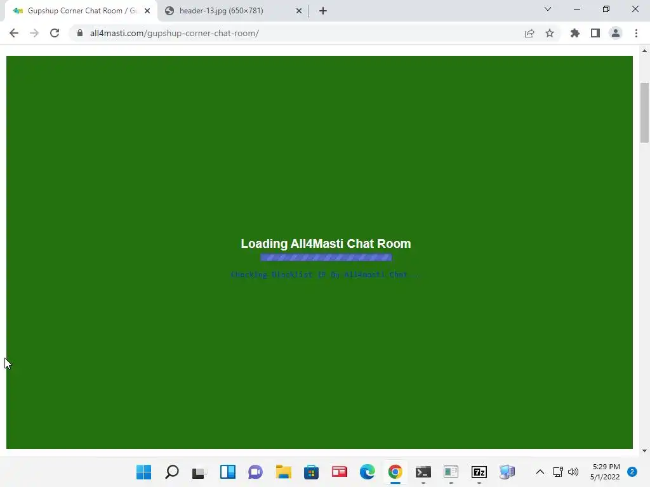The image size is (650, 487).
Task: Open the clock and calendar flyout
Action: (605, 472)
